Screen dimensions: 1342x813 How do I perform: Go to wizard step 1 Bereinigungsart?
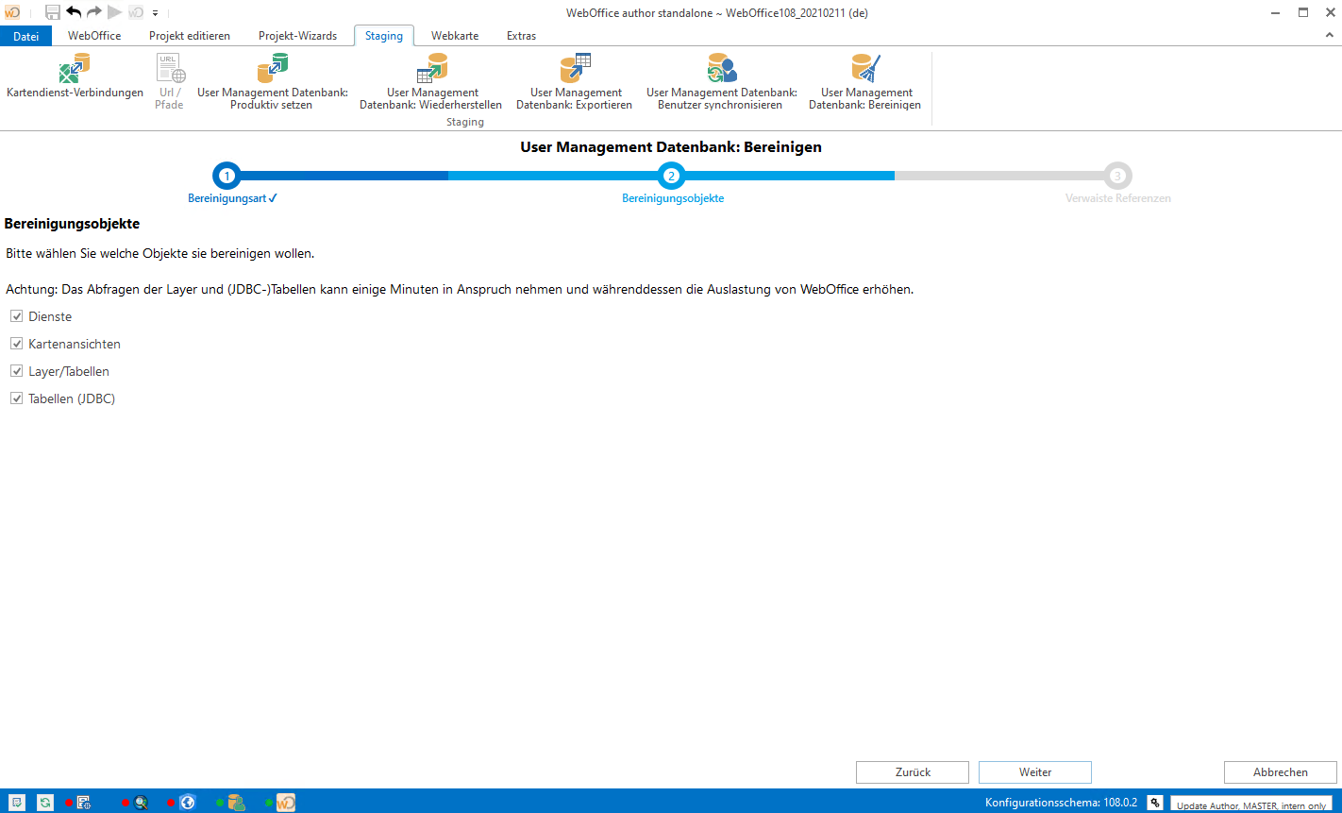click(x=226, y=176)
